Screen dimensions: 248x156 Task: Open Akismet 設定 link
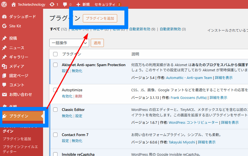(x=65, y=71)
